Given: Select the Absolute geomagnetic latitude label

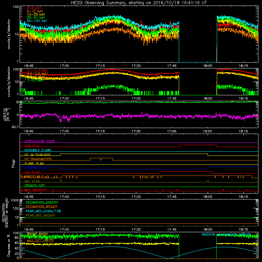Looking at the screenshot, I should point(226,234).
